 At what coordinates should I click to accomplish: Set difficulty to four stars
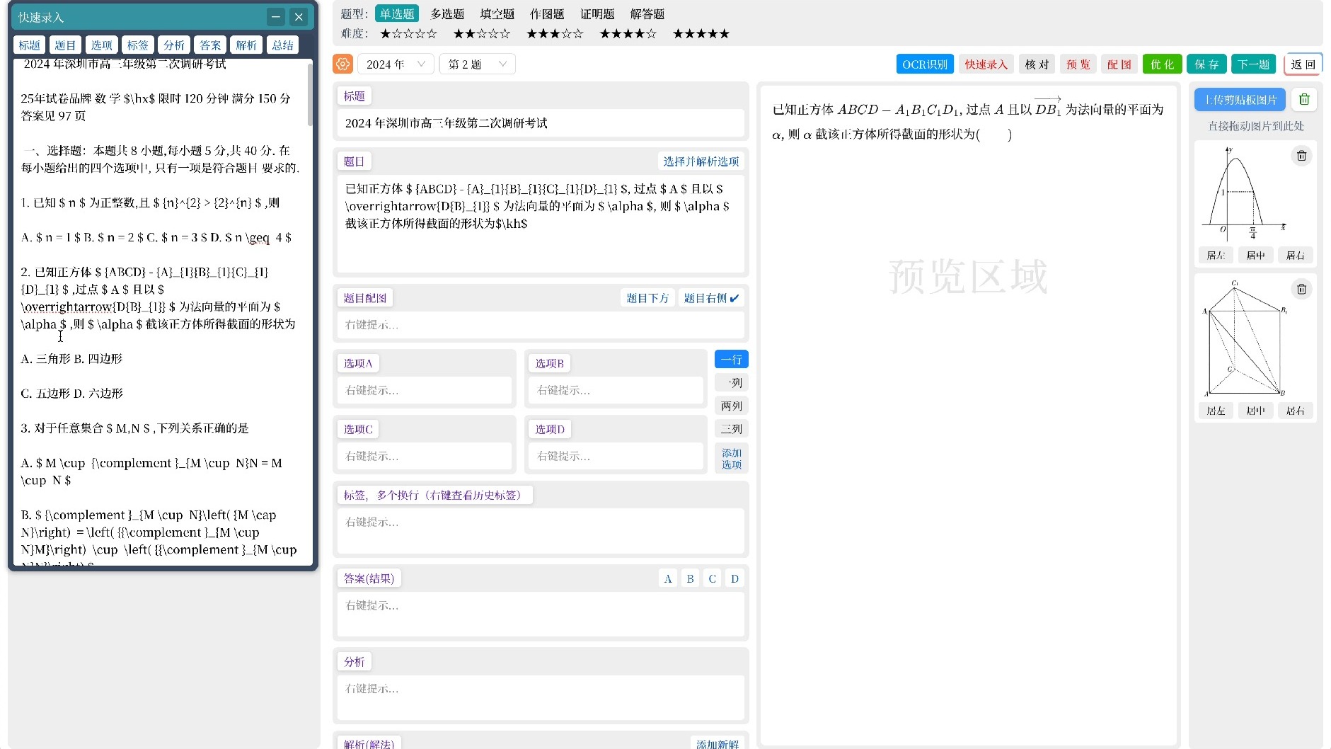pyautogui.click(x=628, y=33)
